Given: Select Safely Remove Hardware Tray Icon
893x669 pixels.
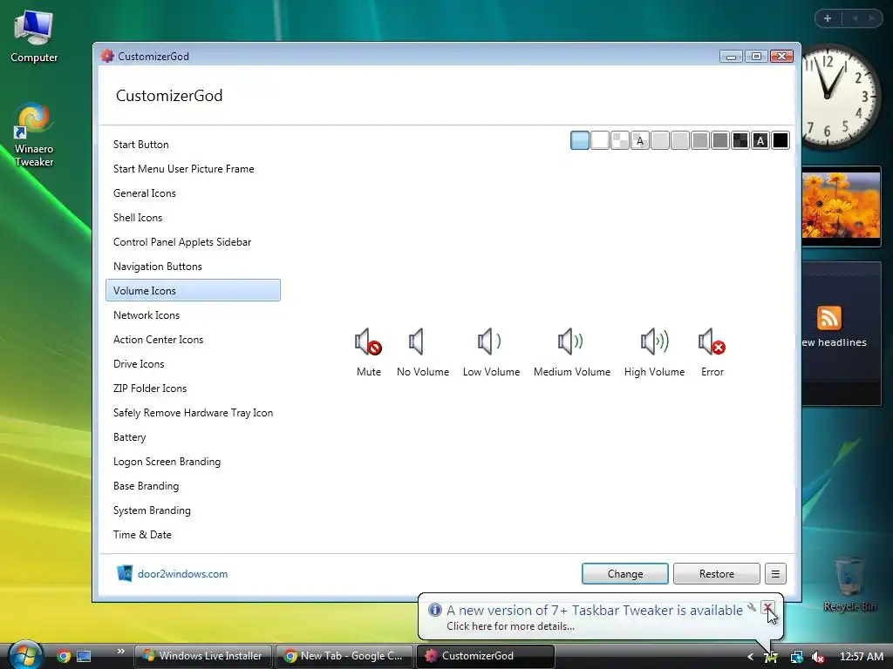Looking at the screenshot, I should coord(193,412).
